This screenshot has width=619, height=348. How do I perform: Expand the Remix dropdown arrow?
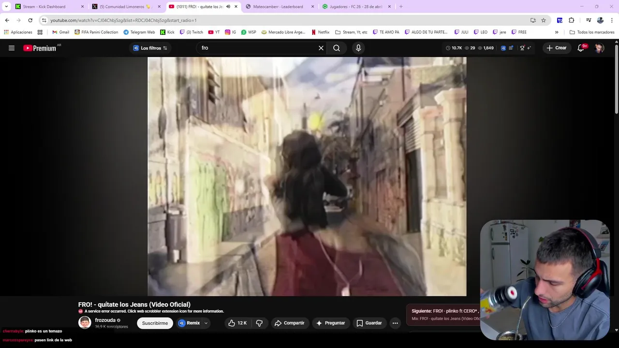pos(206,323)
